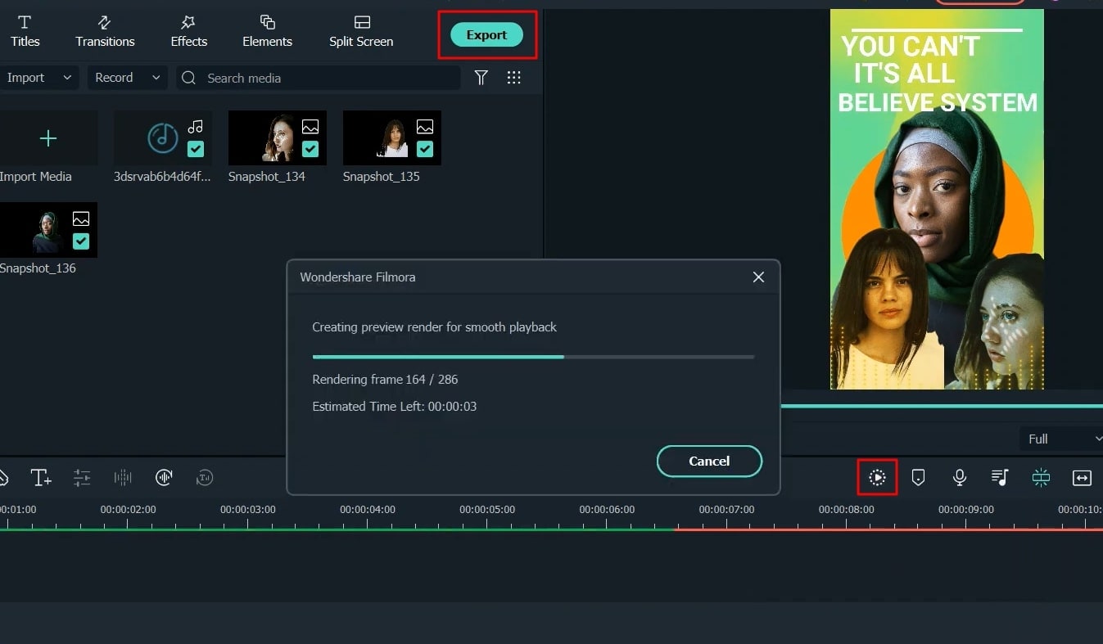Expand the Import dropdown
The image size is (1103, 644).
pos(39,78)
